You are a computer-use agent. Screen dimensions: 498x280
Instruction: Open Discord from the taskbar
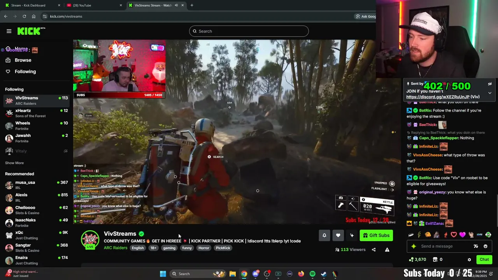(x=255, y=274)
